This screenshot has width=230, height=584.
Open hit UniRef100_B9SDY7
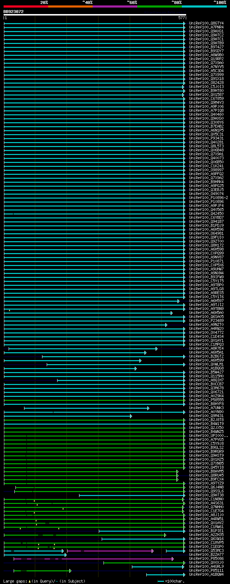[206, 51]
